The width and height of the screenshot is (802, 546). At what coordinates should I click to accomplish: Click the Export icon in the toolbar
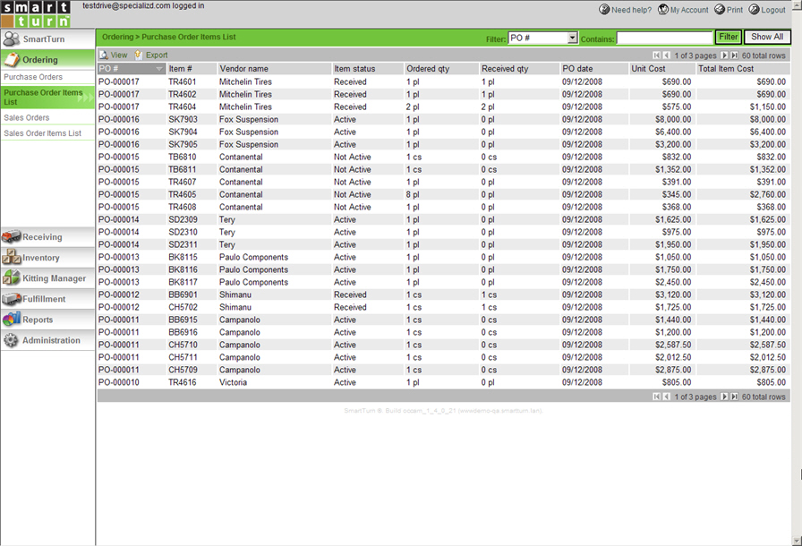pos(139,55)
